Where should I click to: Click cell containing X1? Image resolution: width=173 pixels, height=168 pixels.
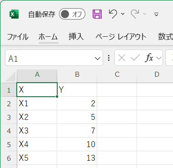[x=37, y=104]
